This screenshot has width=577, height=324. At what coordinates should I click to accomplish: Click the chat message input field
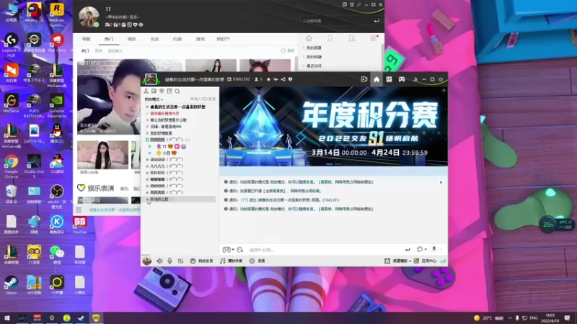click(325, 250)
